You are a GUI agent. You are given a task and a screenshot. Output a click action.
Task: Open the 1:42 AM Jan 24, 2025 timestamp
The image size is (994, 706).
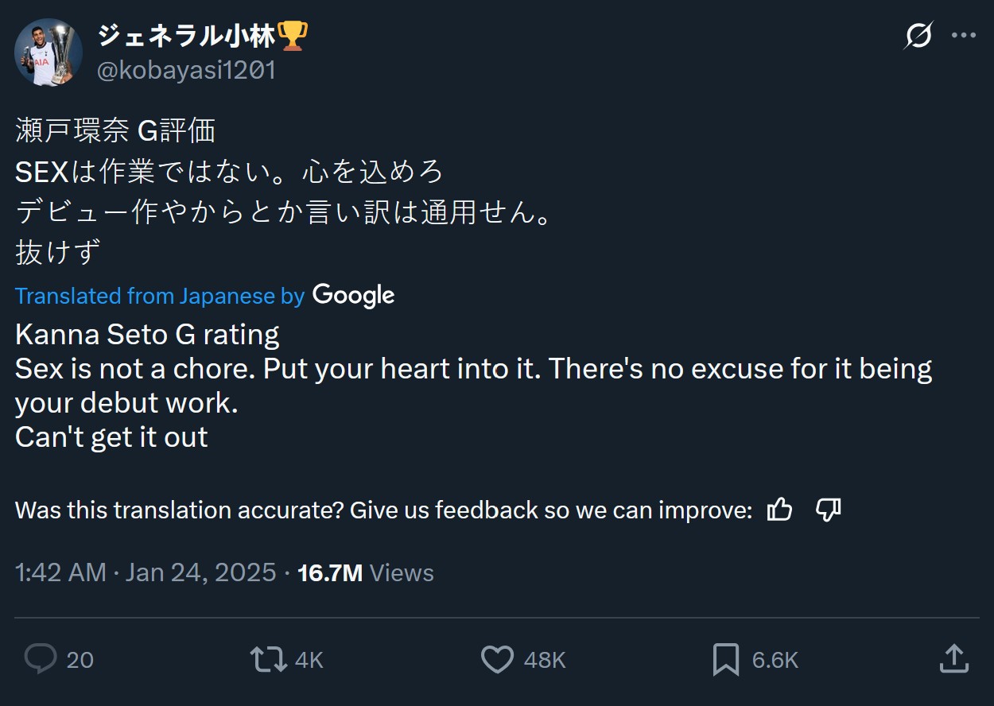(146, 572)
